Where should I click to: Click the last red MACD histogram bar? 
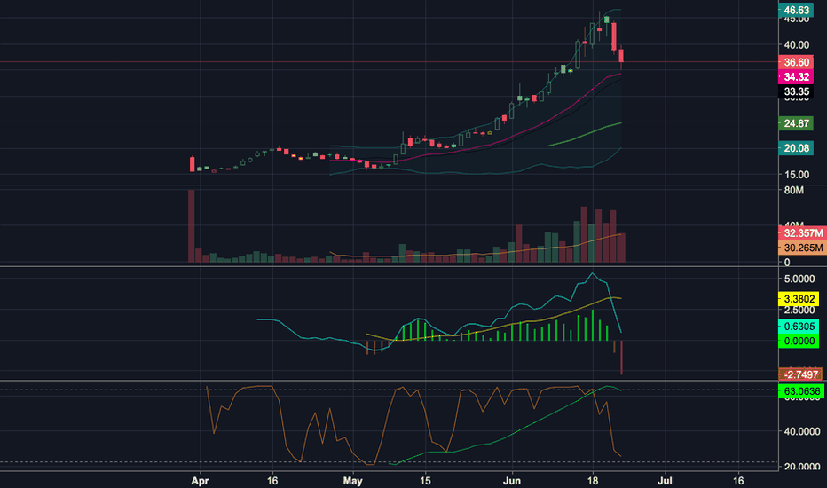tap(622, 358)
